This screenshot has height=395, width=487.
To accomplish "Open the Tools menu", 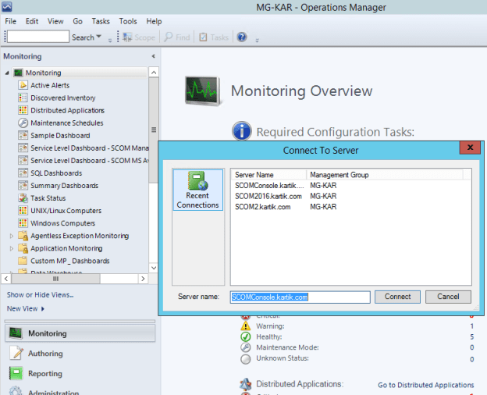I will [x=128, y=21].
